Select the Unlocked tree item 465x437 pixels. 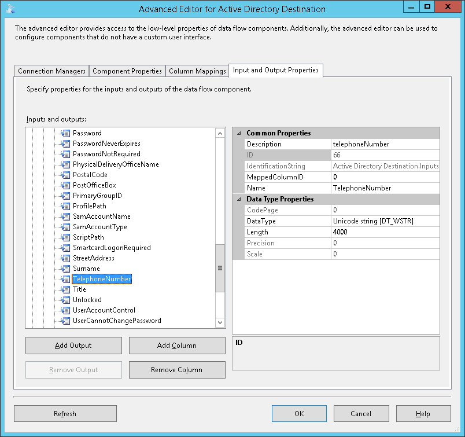coord(87,300)
